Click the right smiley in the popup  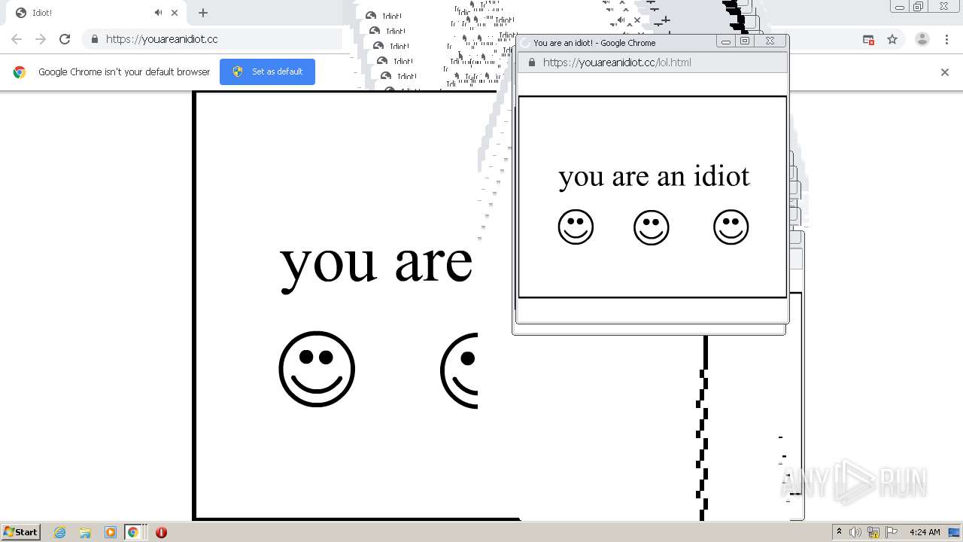(731, 227)
